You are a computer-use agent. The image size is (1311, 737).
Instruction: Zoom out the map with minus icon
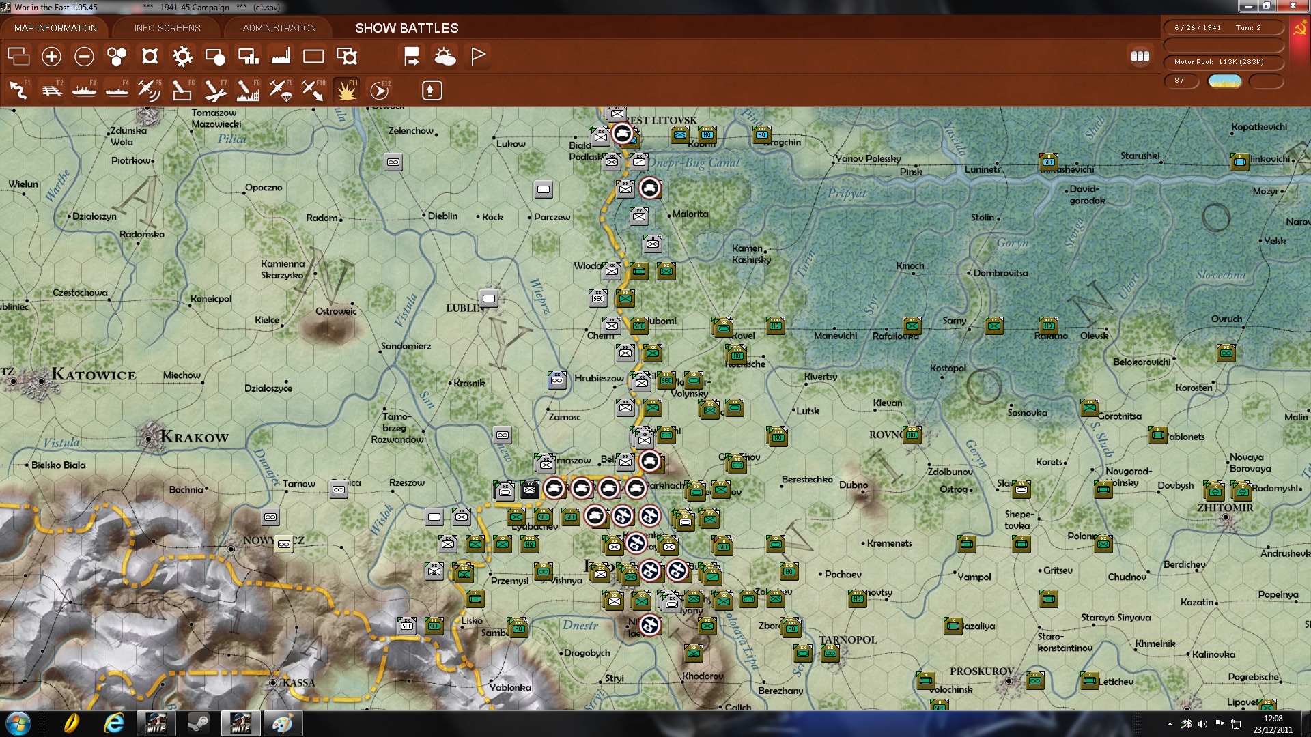point(84,56)
